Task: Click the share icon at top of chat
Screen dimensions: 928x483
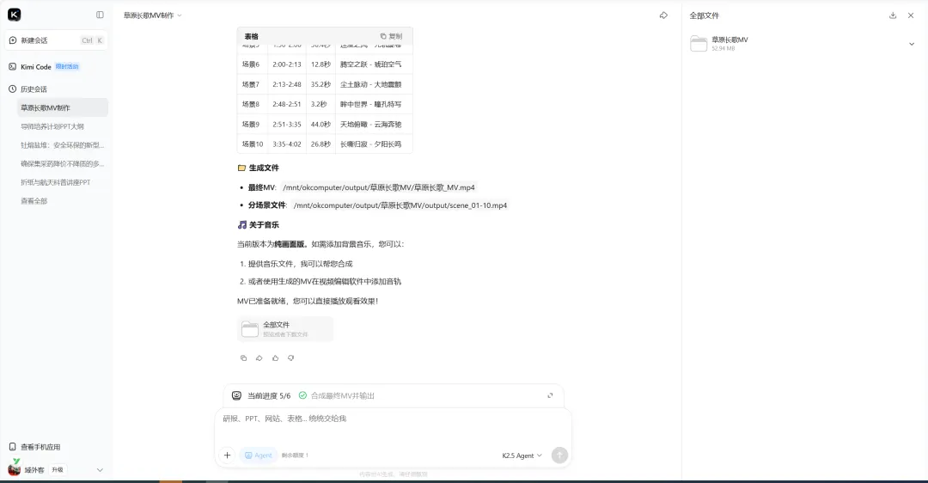Action: coord(663,15)
